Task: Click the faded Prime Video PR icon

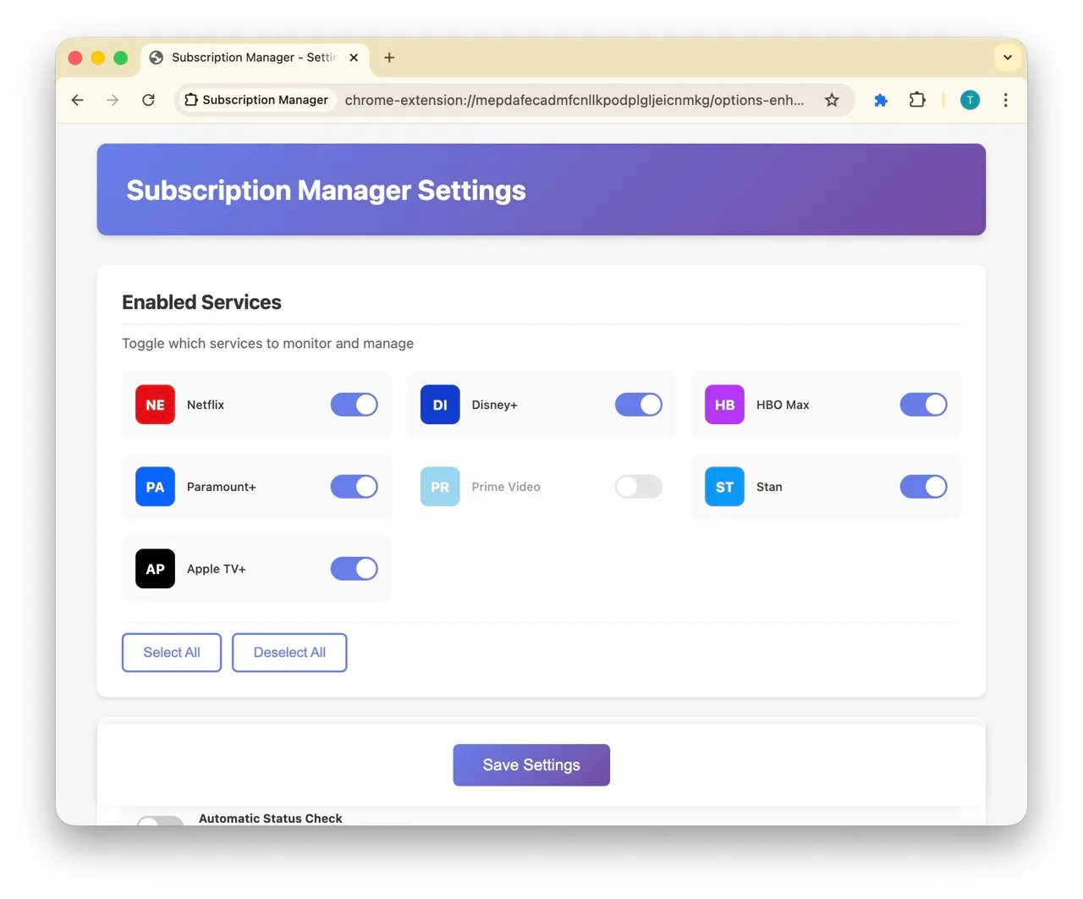Action: pos(440,487)
